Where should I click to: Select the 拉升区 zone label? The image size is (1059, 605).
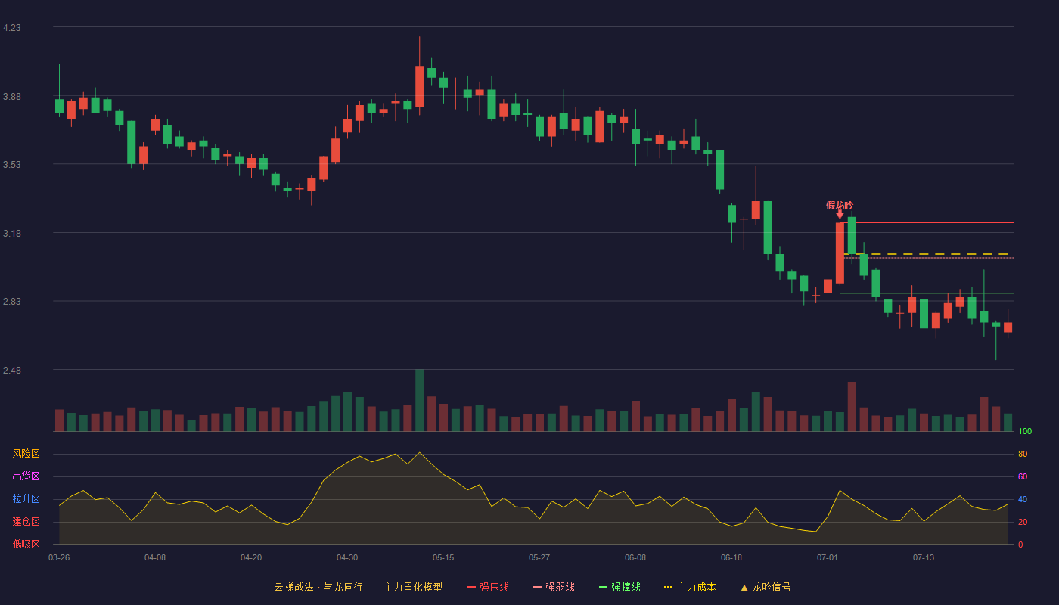tap(26, 499)
